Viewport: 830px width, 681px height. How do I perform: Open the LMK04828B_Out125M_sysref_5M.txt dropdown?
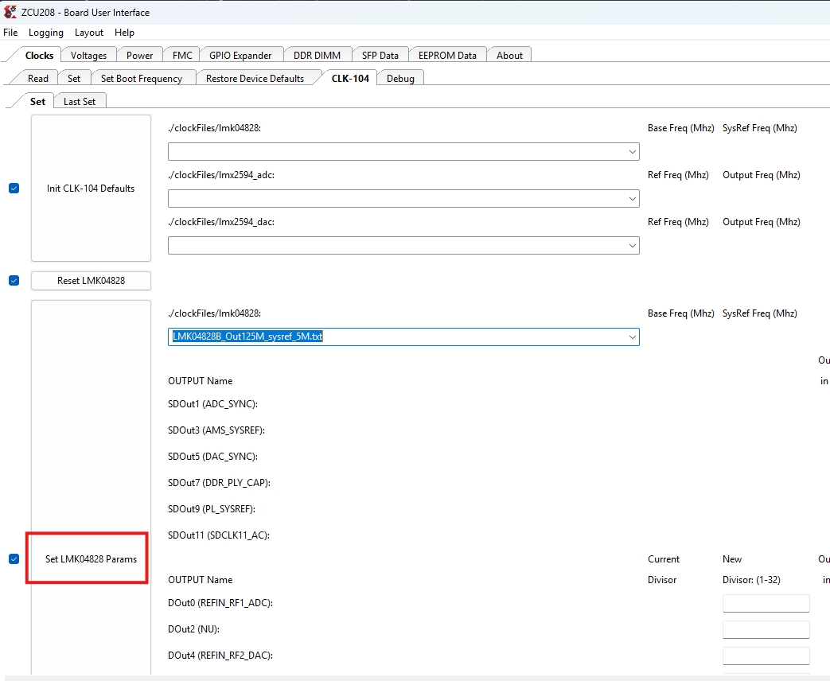pyautogui.click(x=631, y=337)
